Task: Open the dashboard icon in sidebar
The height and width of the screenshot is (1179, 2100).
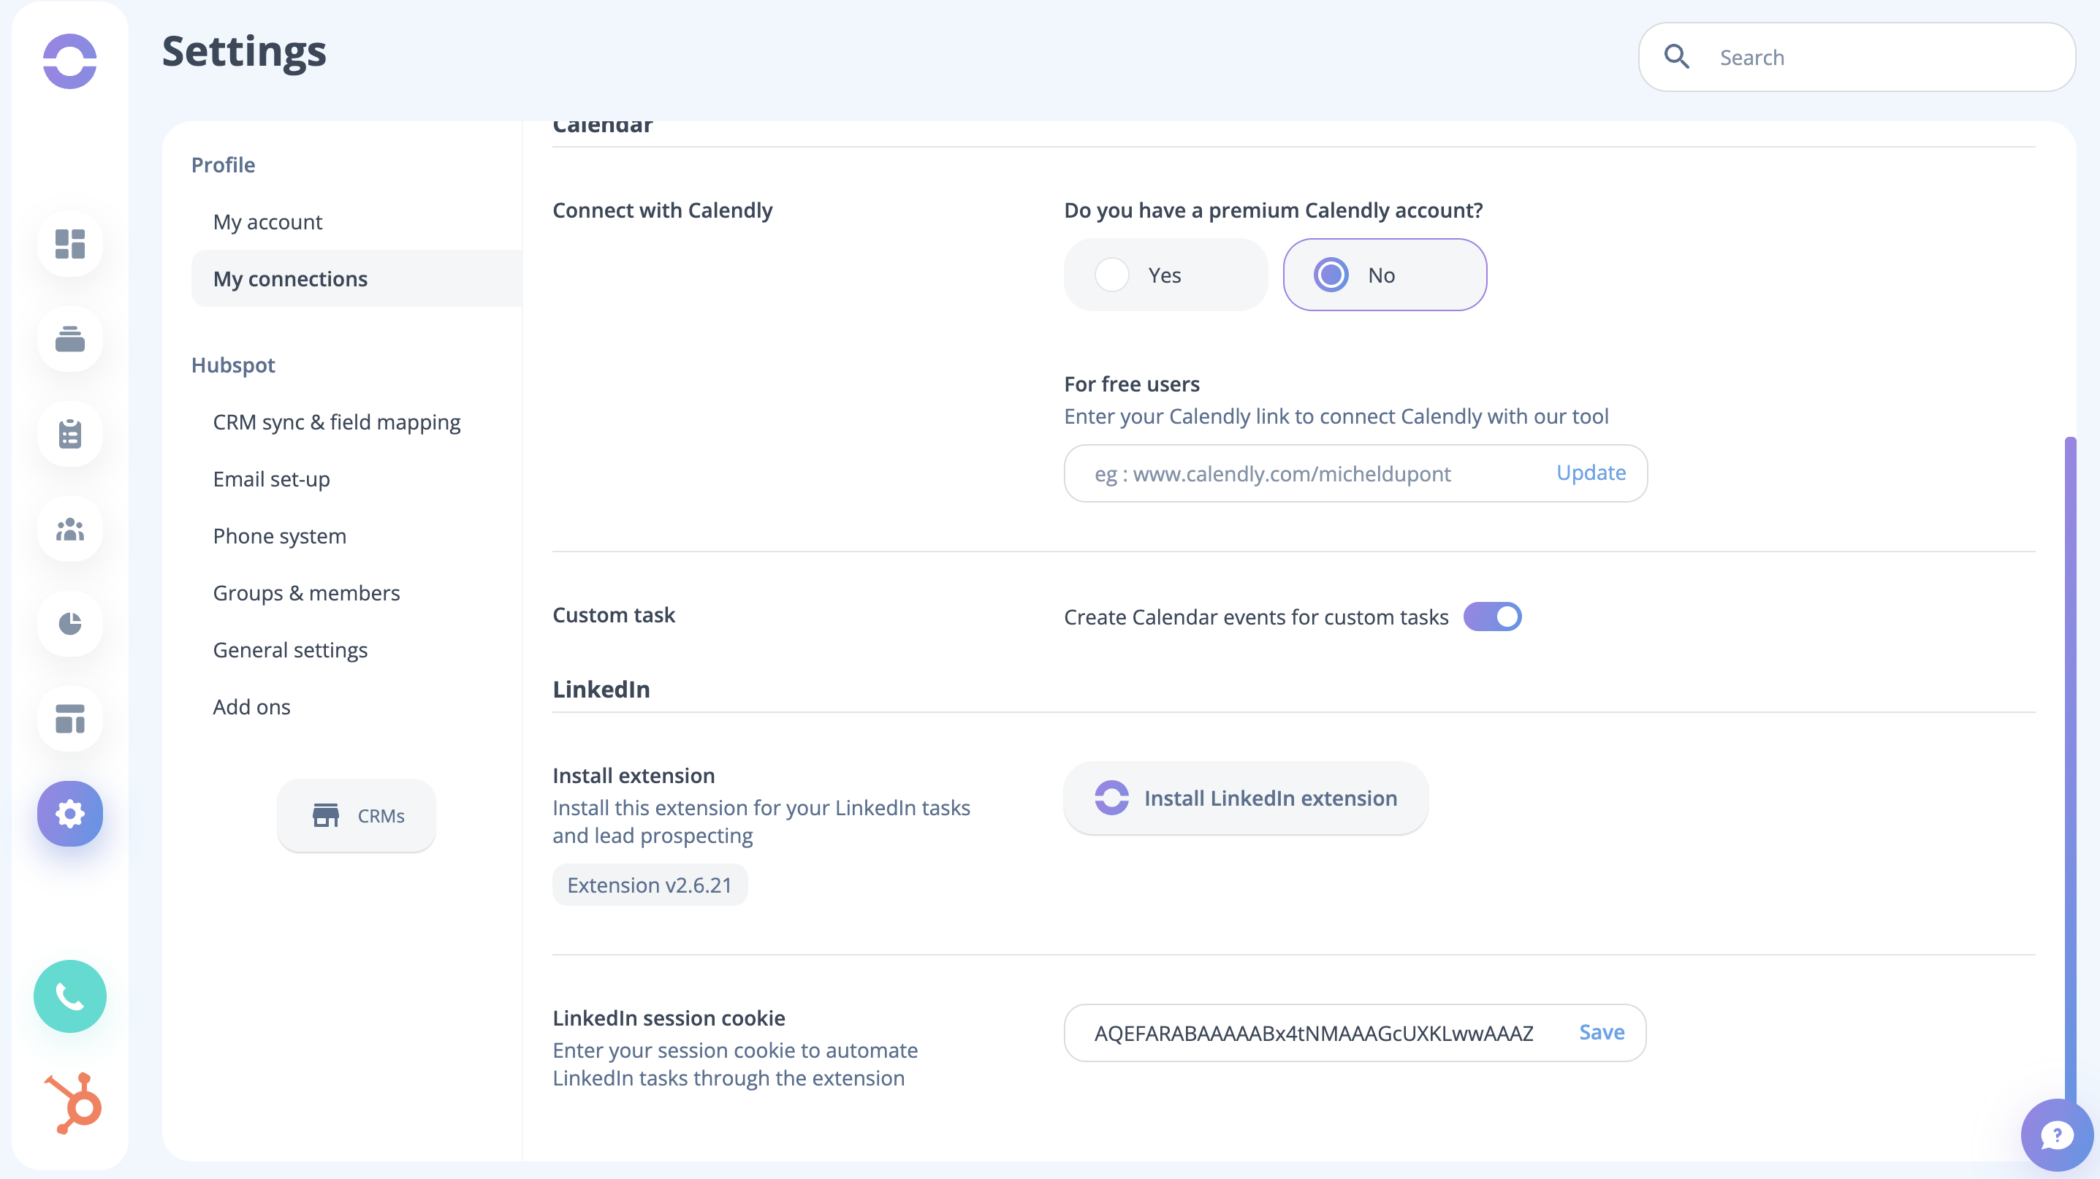Action: pyautogui.click(x=70, y=244)
